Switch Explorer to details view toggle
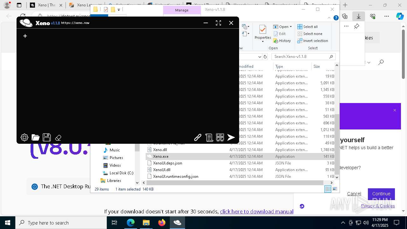Viewport: 407px width, 229px height. 328,189
